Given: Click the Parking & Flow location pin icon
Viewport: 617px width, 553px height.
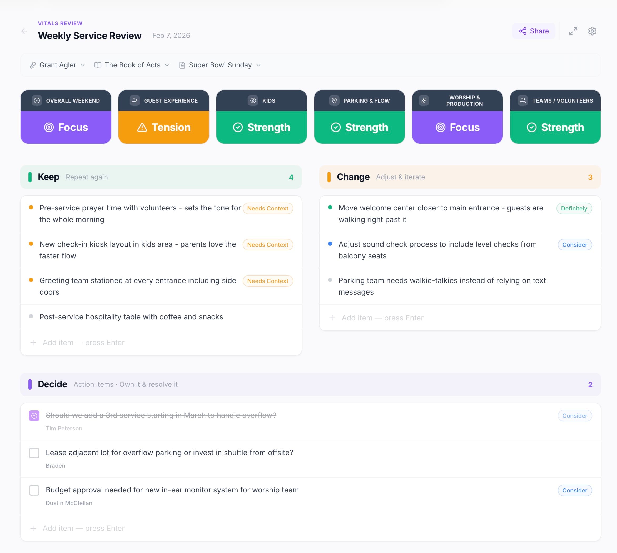Looking at the screenshot, I should point(334,100).
